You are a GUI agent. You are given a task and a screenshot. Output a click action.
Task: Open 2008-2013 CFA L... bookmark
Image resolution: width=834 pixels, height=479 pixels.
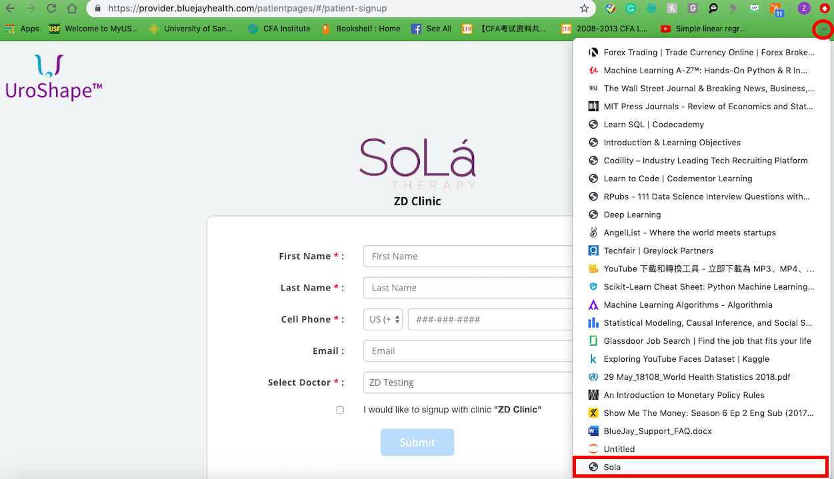[x=605, y=29]
